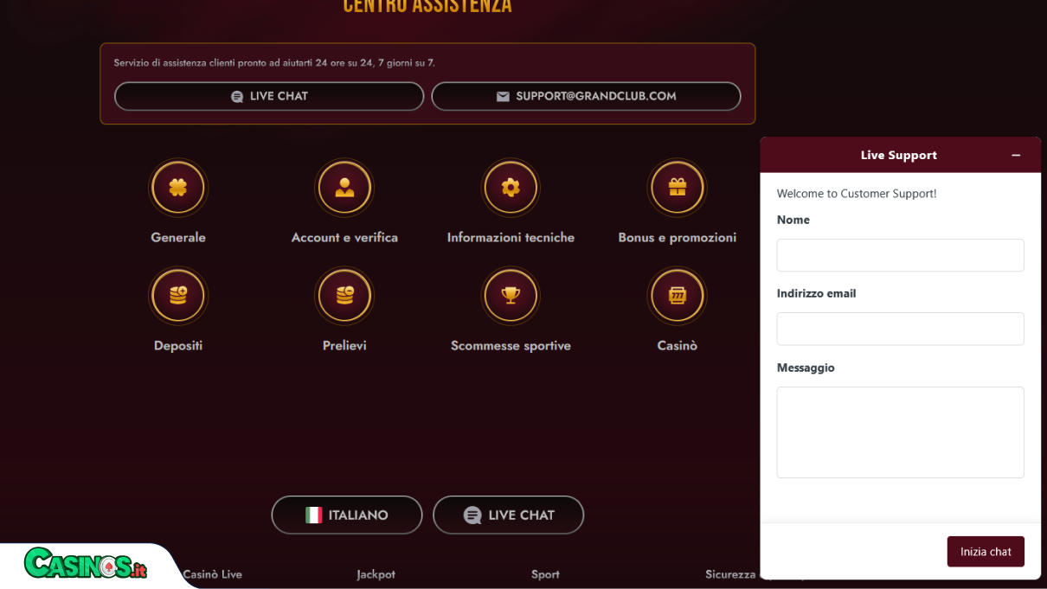Click the support@grandclub.com email button
The image size is (1047, 589).
coord(586,96)
